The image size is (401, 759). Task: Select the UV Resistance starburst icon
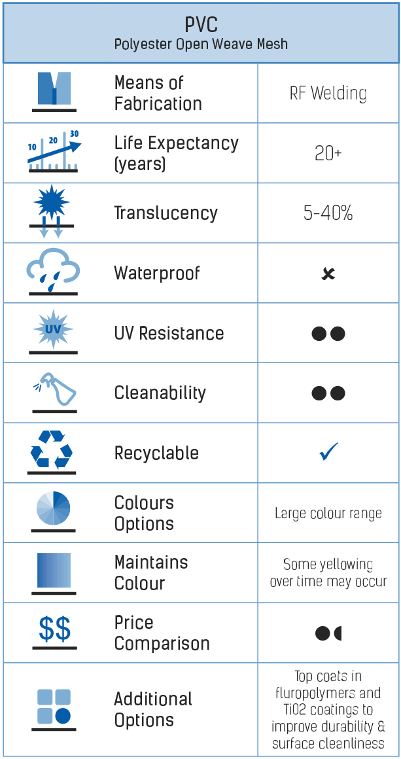click(53, 332)
